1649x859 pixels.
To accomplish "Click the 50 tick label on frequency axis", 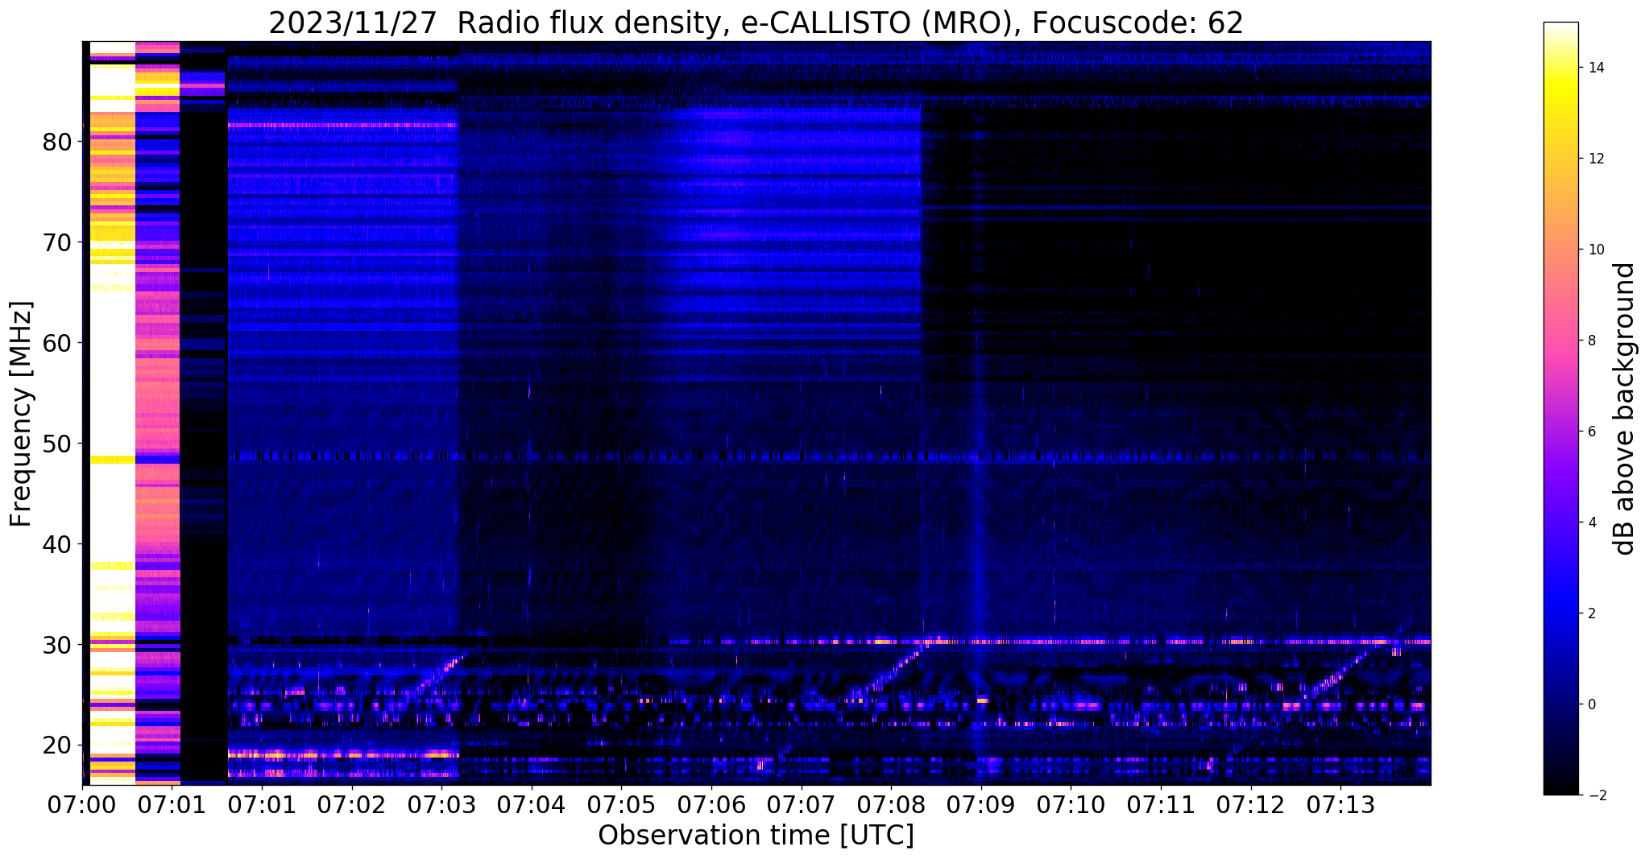I will pos(57,444).
